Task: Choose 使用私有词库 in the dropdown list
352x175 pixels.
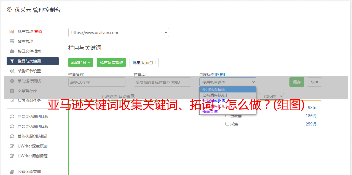Action: click(x=228, y=90)
